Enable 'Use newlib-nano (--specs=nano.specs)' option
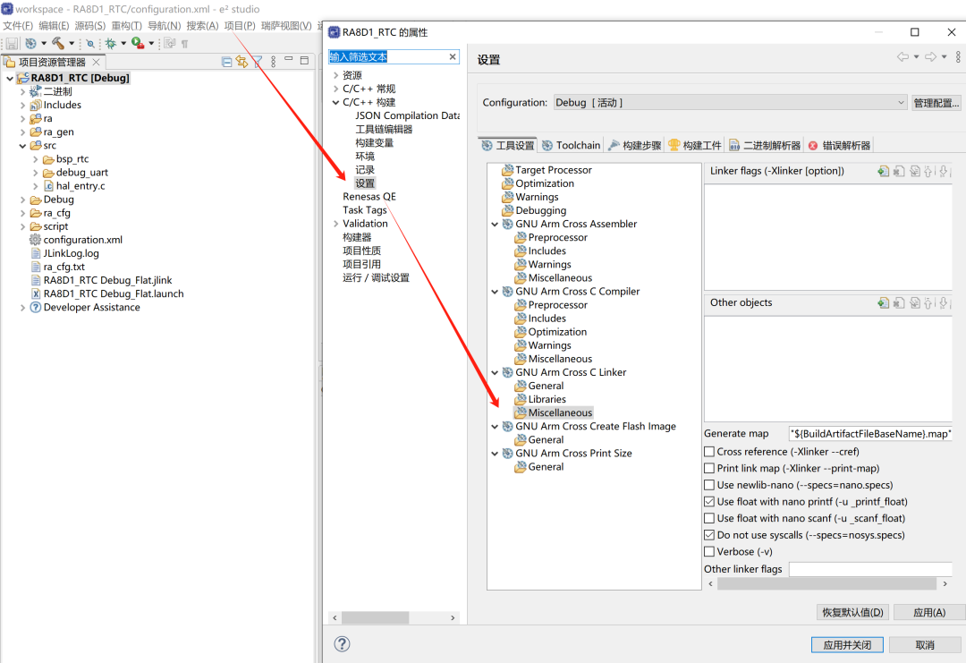This screenshot has height=663, width=966. [708, 484]
